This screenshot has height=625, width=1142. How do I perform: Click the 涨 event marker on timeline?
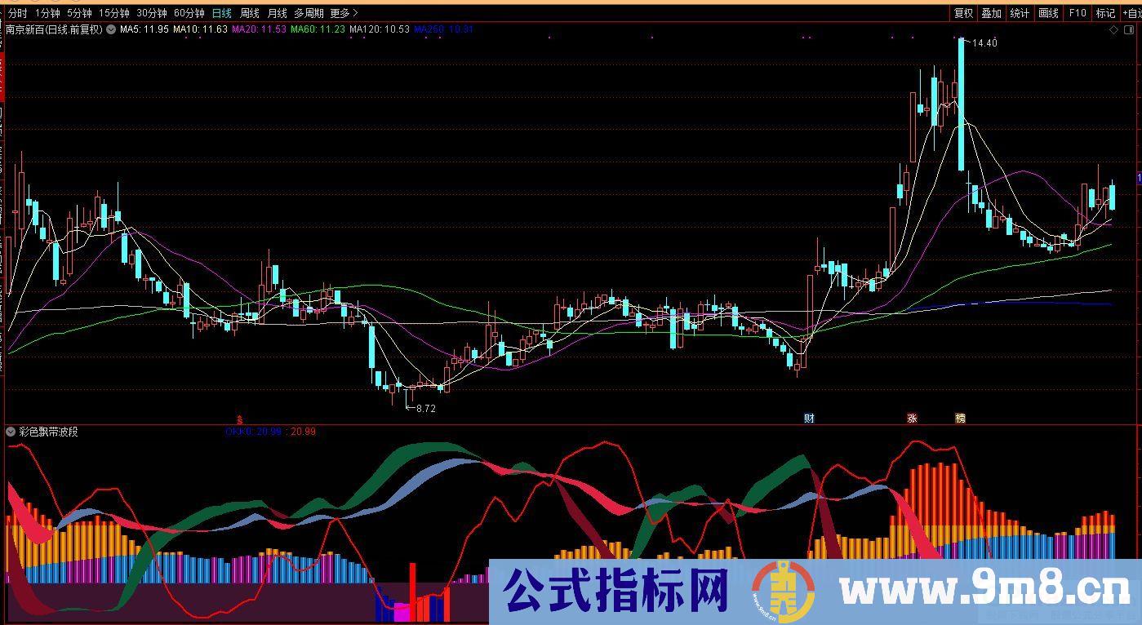(912, 419)
